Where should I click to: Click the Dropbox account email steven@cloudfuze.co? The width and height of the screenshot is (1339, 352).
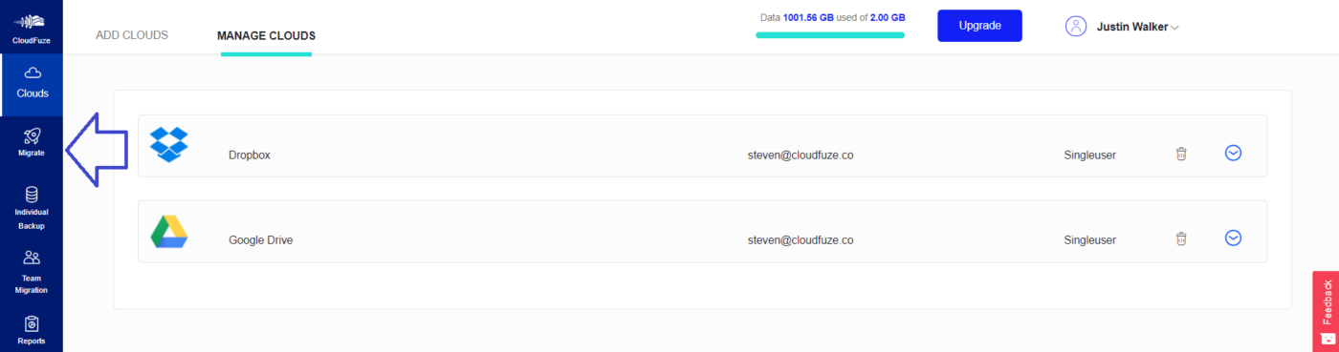coord(801,155)
